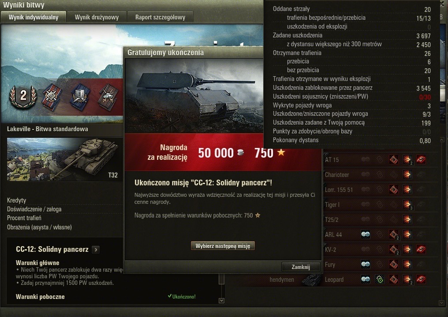Switch to Wynik drużynowy tab
The height and width of the screenshot is (317, 448).
coord(97,17)
